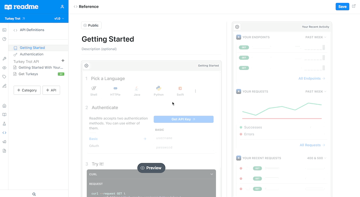This screenshot has width=360, height=197.
Task: Open Your Requests PAST WEEK dropdown
Action: coord(316,91)
